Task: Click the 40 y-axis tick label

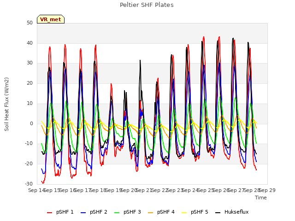Action: (x=29, y=43)
